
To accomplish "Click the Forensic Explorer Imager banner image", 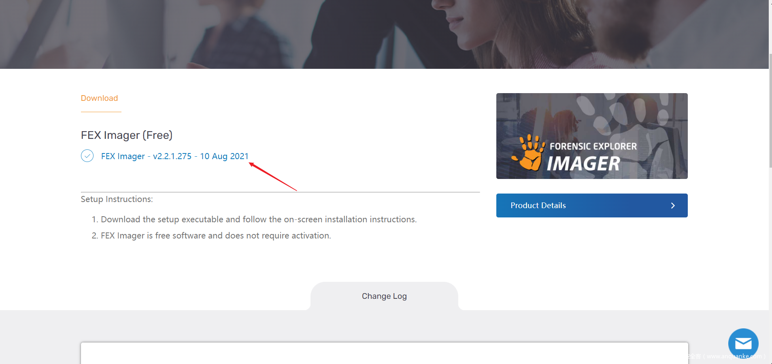I will click(x=592, y=136).
